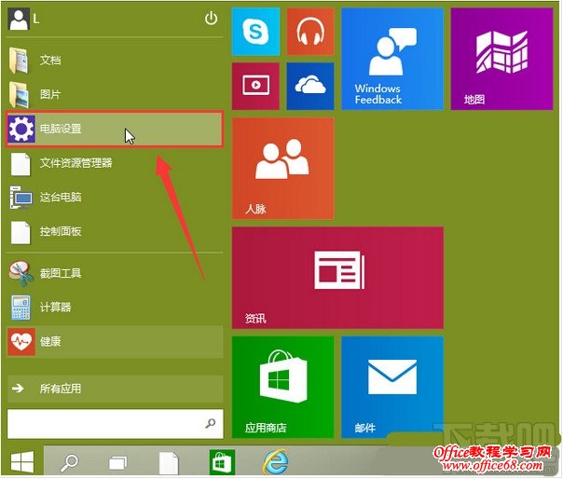Open taskbar search magnifier

click(x=69, y=462)
